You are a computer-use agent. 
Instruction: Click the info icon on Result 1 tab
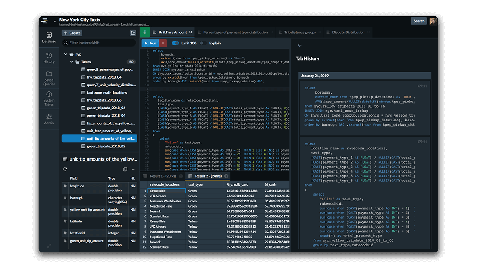tap(181, 176)
